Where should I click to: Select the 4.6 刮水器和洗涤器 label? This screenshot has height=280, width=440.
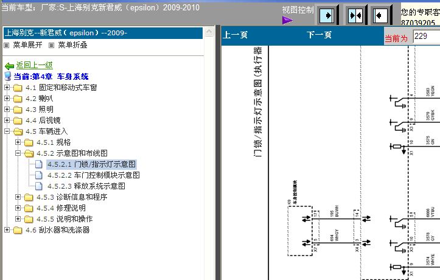pos(58,230)
